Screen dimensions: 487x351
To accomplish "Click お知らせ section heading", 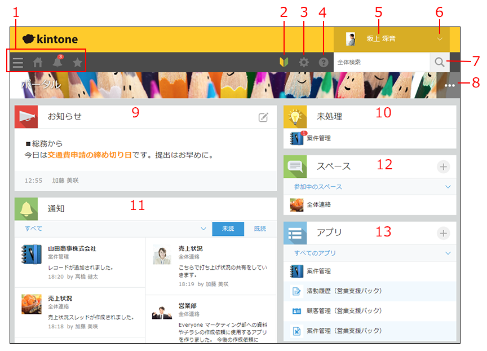I will tap(65, 116).
